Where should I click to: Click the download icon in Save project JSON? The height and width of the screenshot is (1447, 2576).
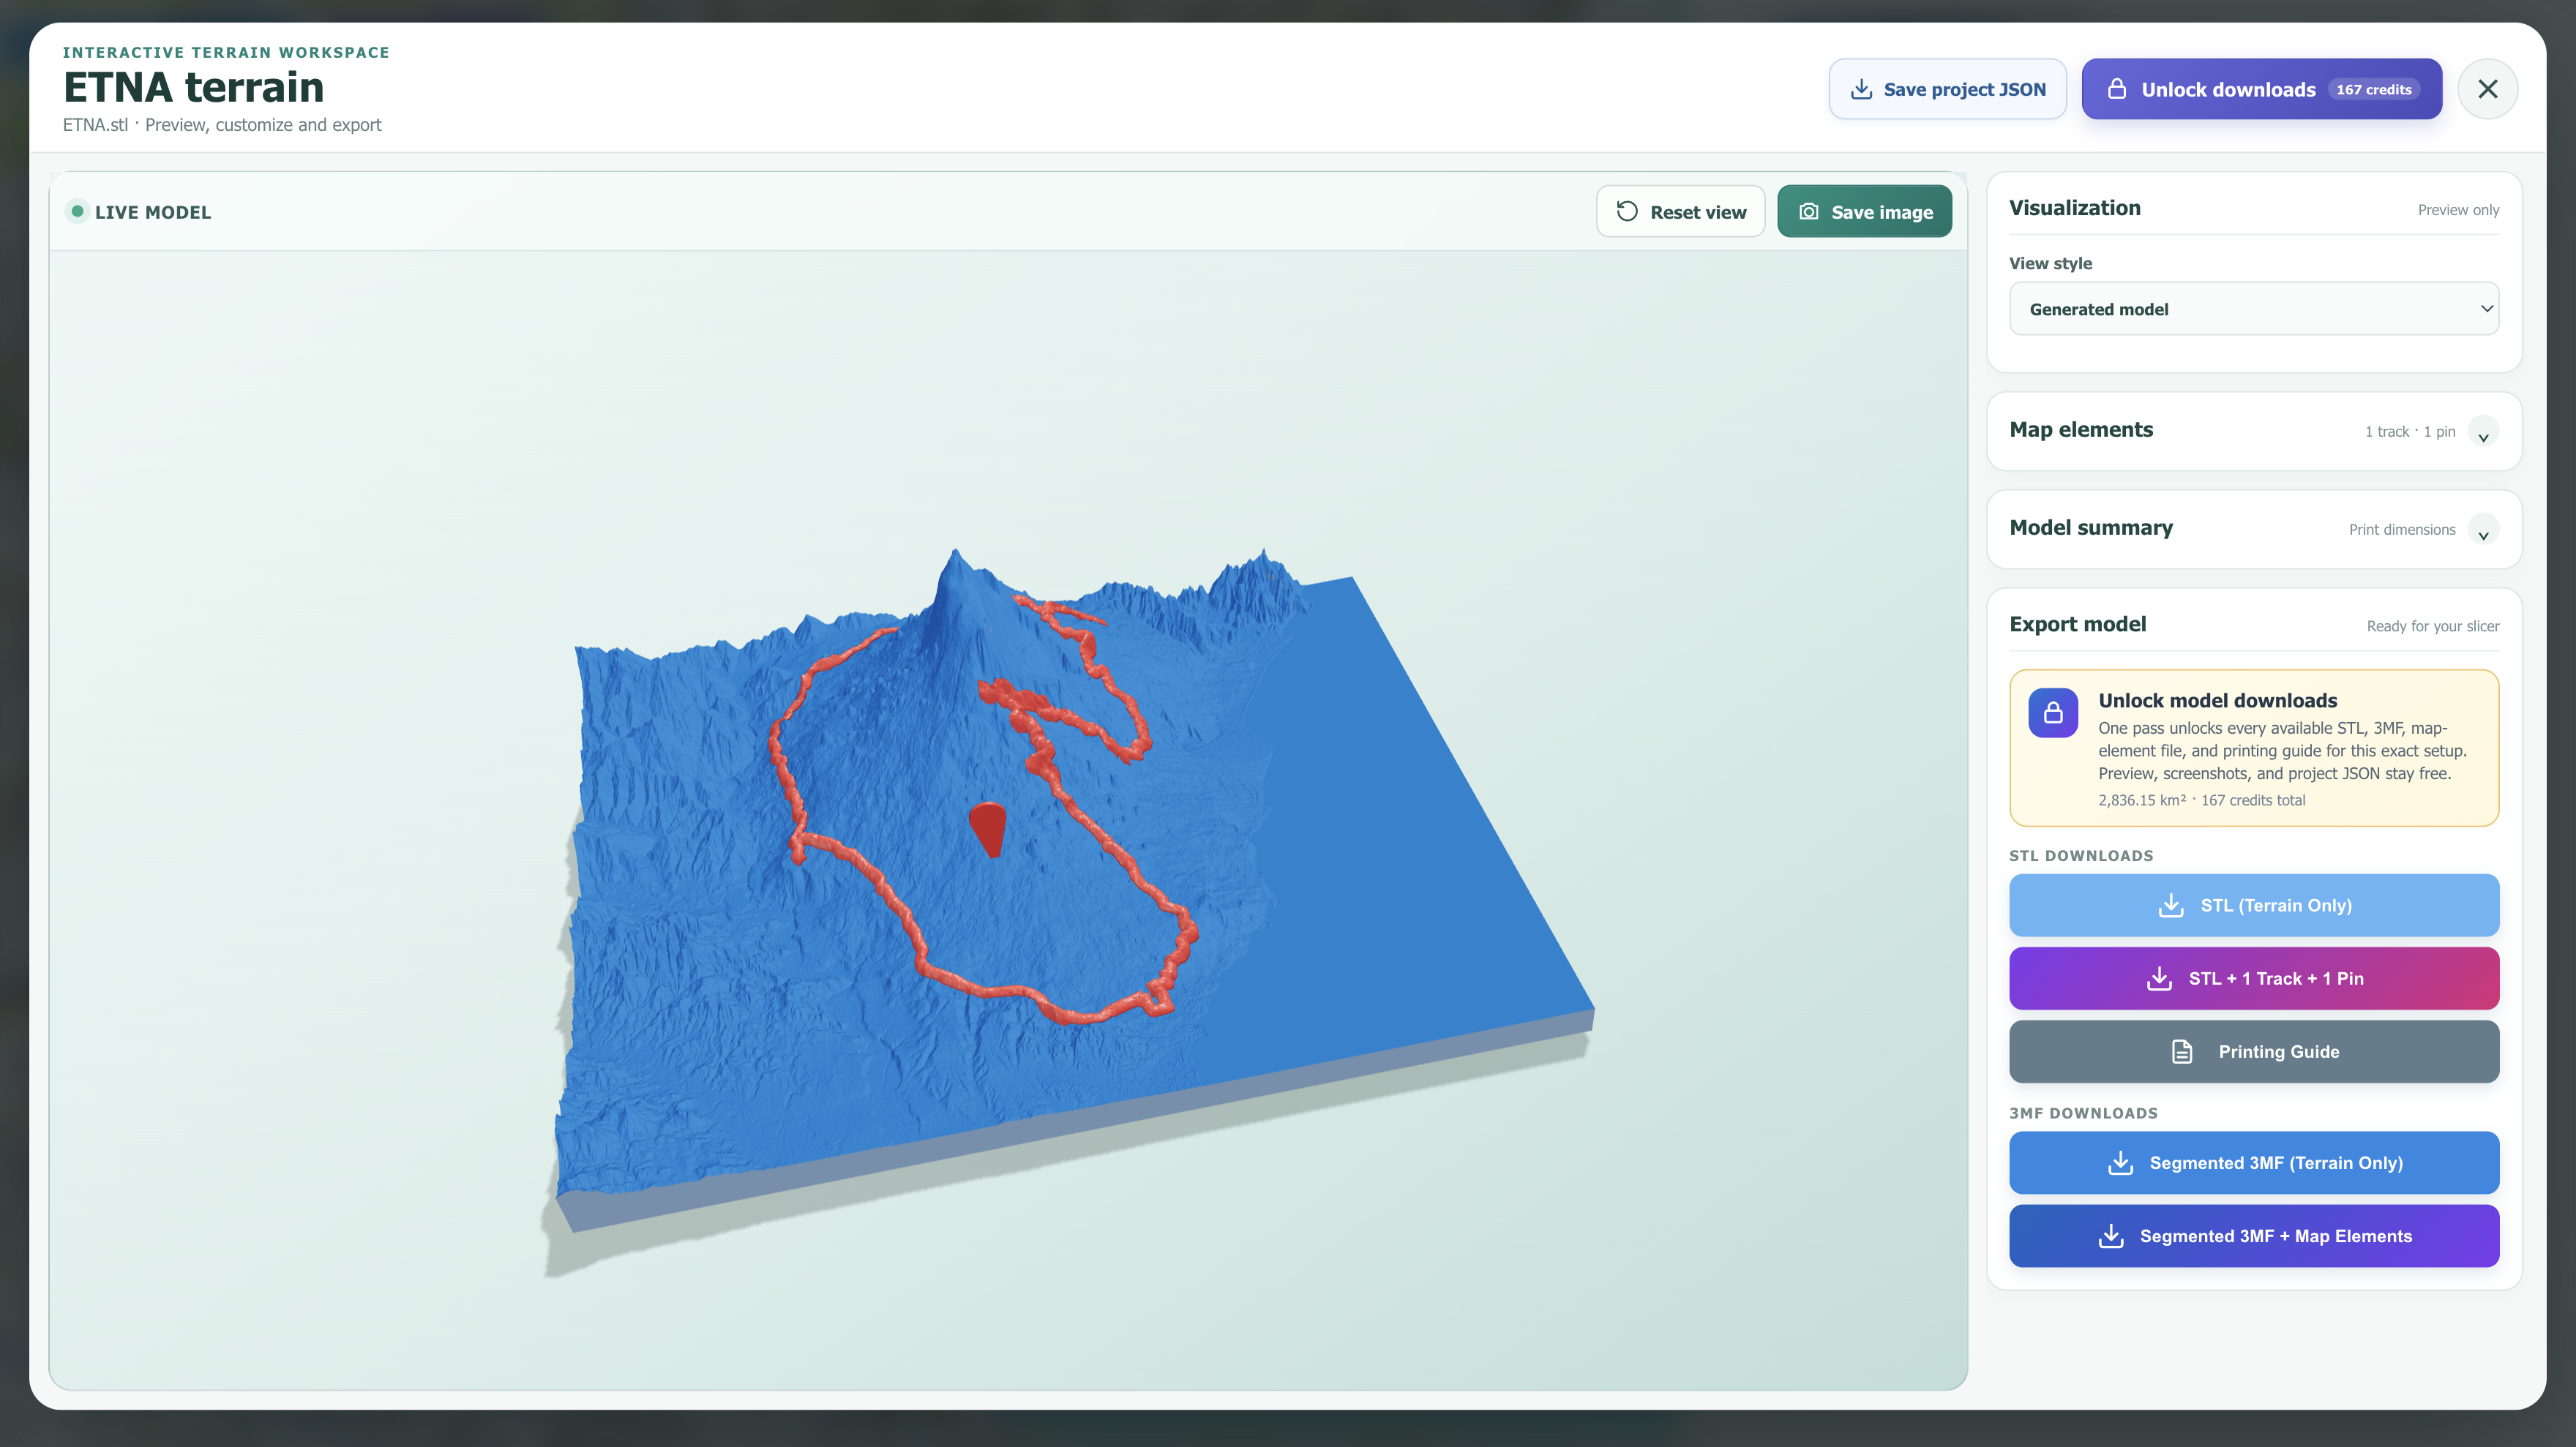click(1861, 90)
